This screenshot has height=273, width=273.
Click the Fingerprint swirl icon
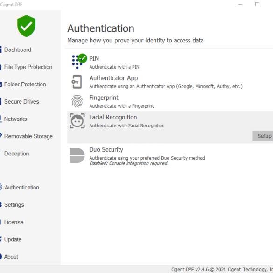[x=77, y=101]
